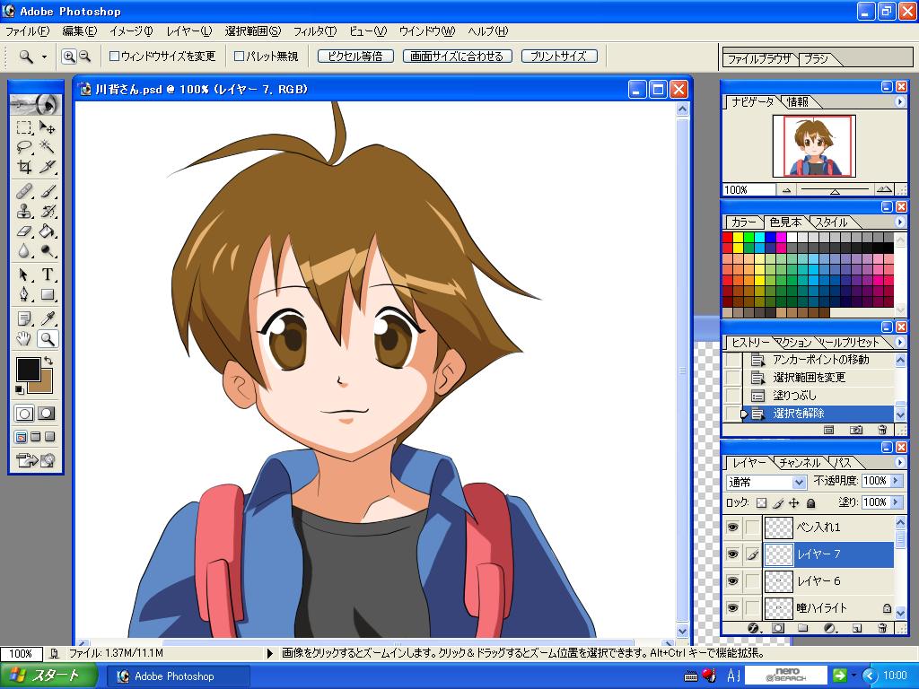Viewport: 919px width, 689px height.
Task: Click the zoom-in magnifier in options bar
Action: point(69,57)
